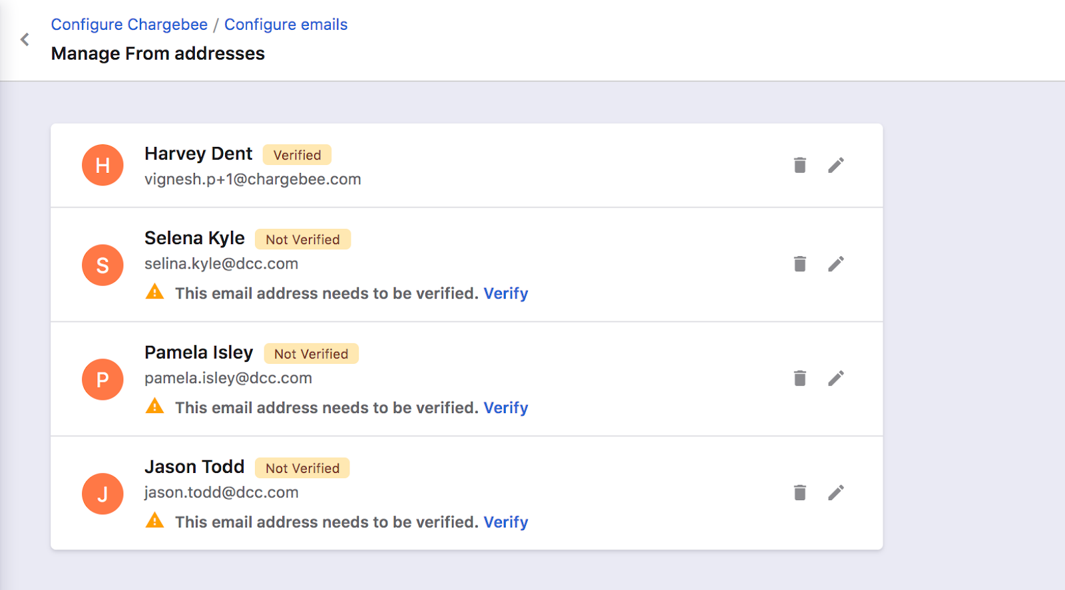Verify pamela.isley@dcc.com address
This screenshot has height=590, width=1065.
coord(505,408)
